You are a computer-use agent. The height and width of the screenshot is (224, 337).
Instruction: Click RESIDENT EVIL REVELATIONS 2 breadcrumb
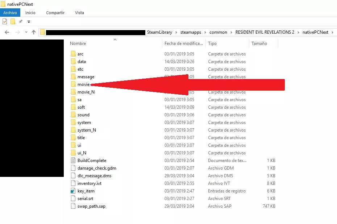265,32
